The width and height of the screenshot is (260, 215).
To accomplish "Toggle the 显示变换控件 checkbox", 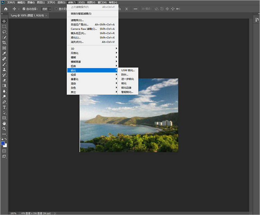I will pyautogui.click(x=56, y=9).
